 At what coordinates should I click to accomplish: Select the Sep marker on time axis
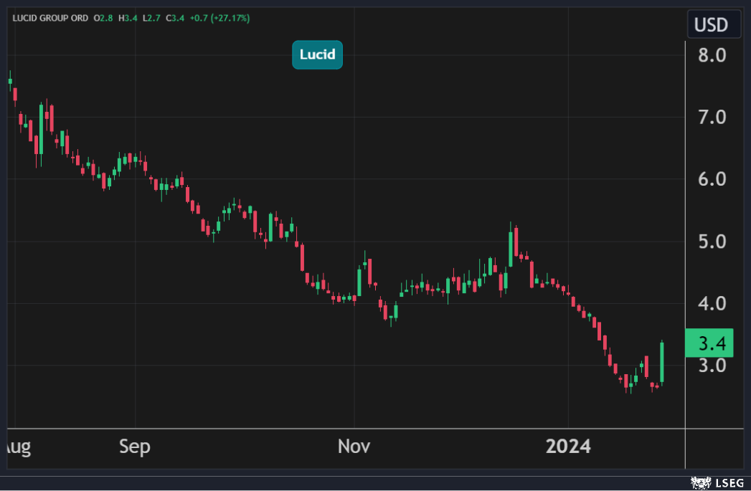135,447
